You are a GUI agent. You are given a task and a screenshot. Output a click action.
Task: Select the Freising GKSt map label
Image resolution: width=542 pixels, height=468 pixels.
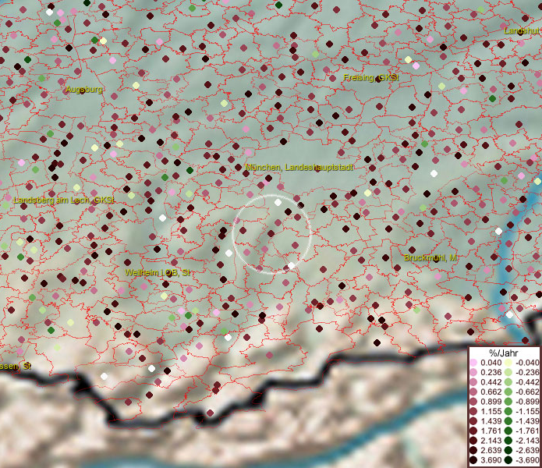click(371, 78)
